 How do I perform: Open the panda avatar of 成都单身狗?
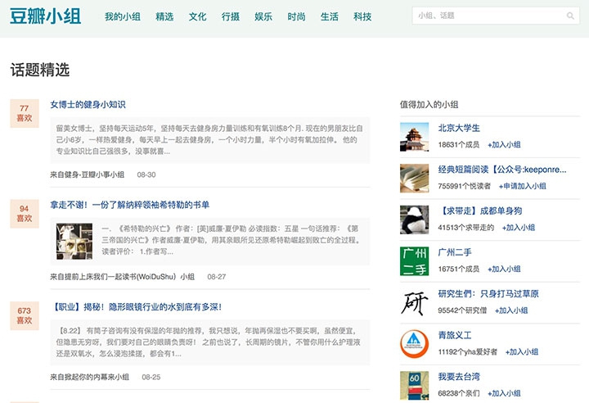click(414, 219)
